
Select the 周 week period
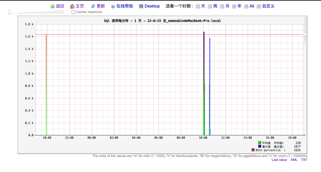[215, 6]
